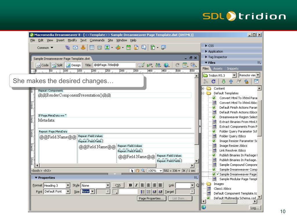Image resolution: width=297 pixels, height=222 pixels.
Task: Select Folder Query.tbbcs file in tree
Action: coord(232,136)
